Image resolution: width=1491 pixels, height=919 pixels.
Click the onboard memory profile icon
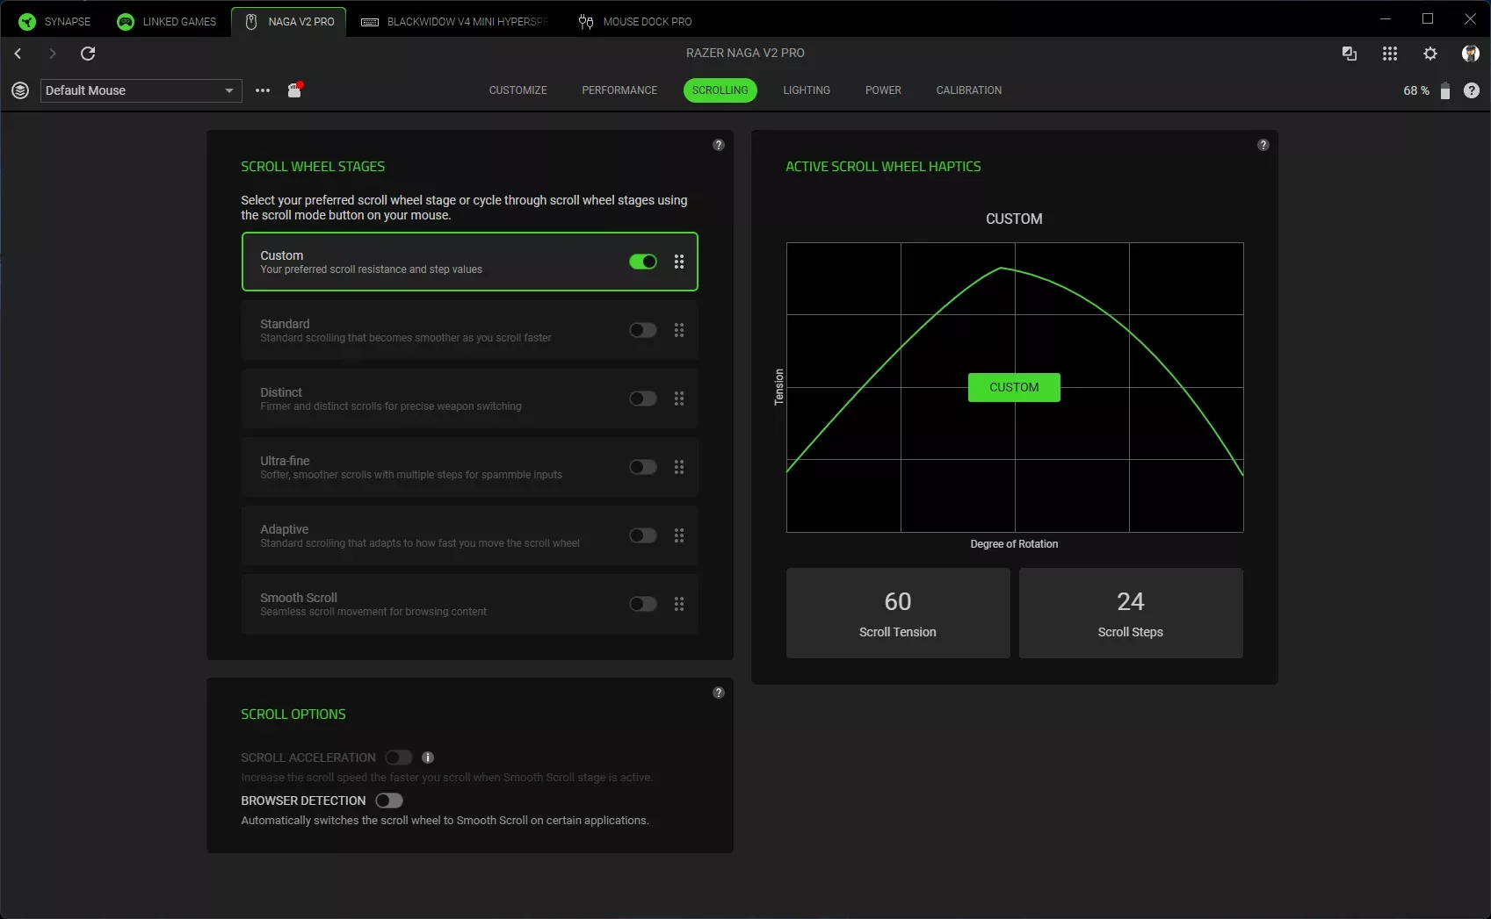pos(294,90)
